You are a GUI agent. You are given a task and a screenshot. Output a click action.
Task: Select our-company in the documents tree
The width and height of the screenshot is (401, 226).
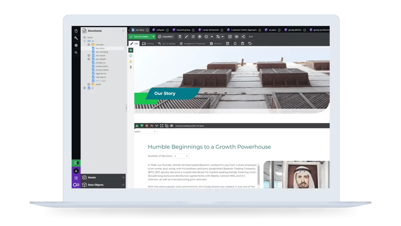point(102,52)
